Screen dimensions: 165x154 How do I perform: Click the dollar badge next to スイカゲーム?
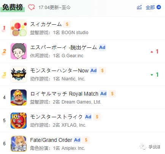(x=67, y=24)
